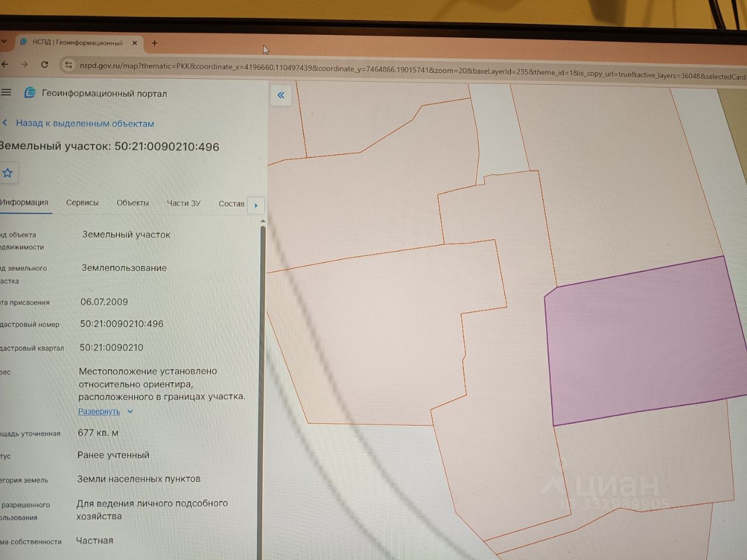Click the Земли населенных пунктов value
This screenshot has width=747, height=560.
139,479
